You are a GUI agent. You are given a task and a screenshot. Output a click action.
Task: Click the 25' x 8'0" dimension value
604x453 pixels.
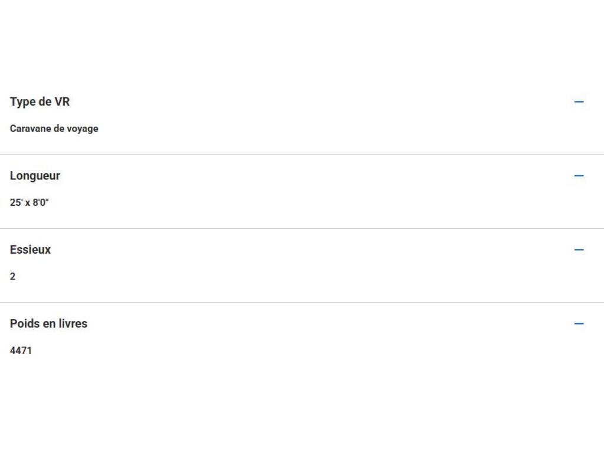(x=29, y=202)
